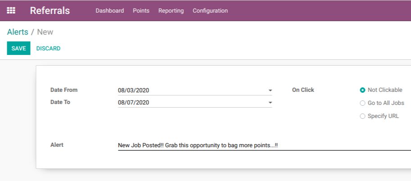
Task: Click the On Click field label
Action: point(303,90)
